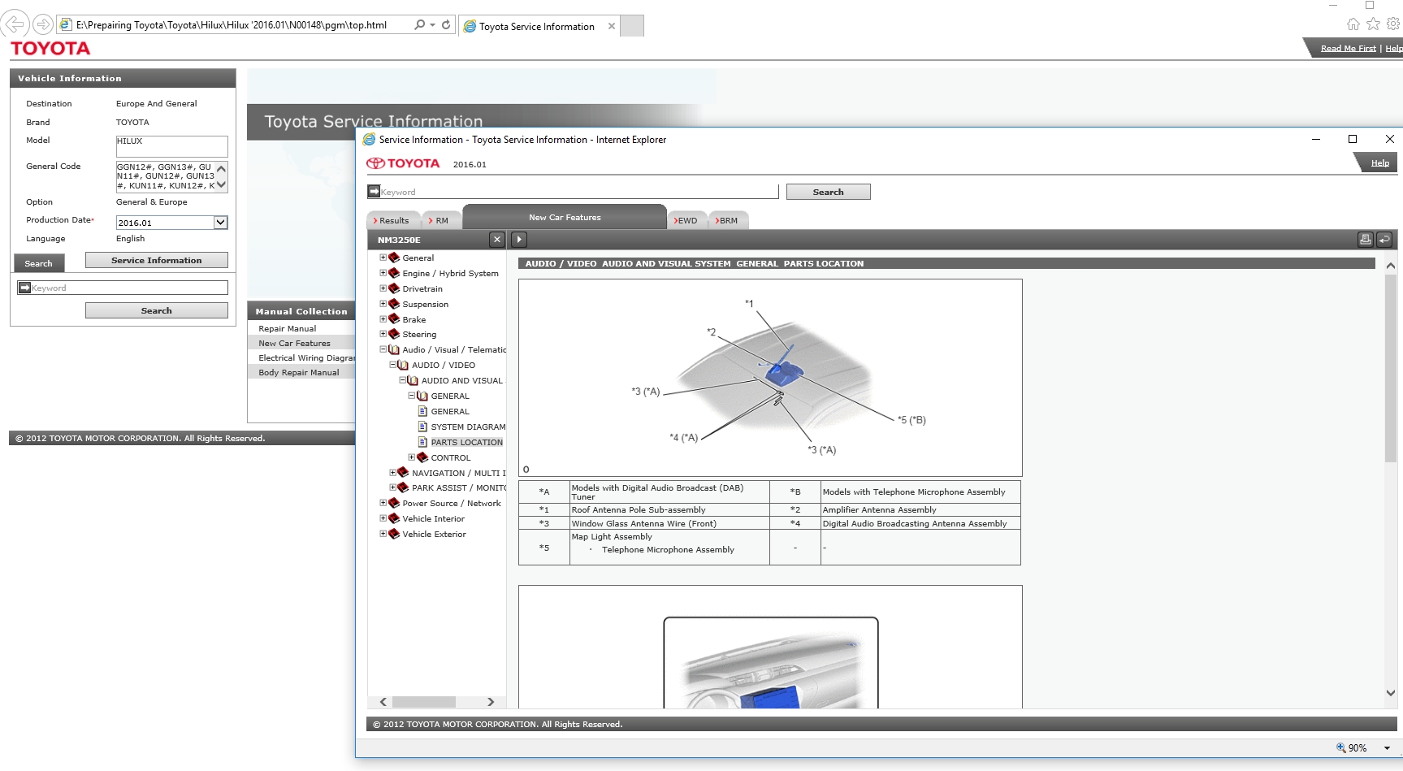This screenshot has width=1403, height=771.
Task: Select the PARK ASSIST / MONITOR tree item
Action: (458, 487)
